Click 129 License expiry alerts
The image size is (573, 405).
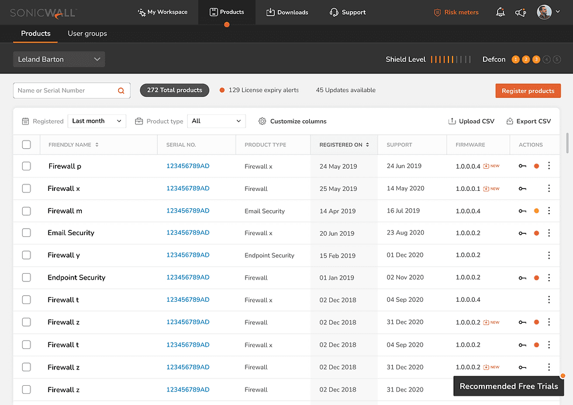click(259, 90)
